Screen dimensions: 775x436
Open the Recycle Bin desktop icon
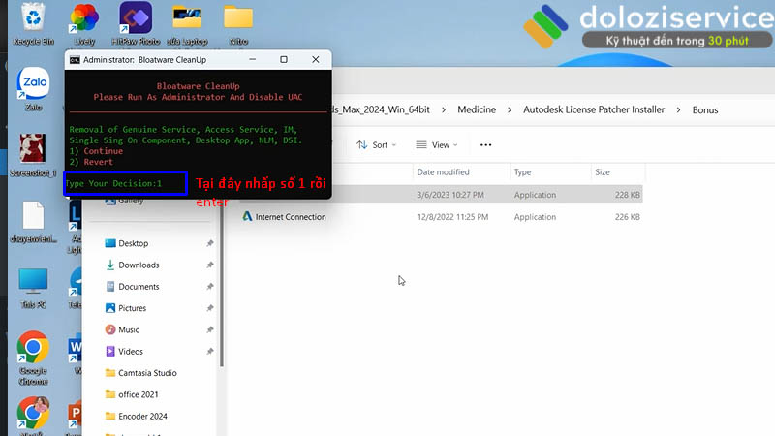click(x=33, y=19)
